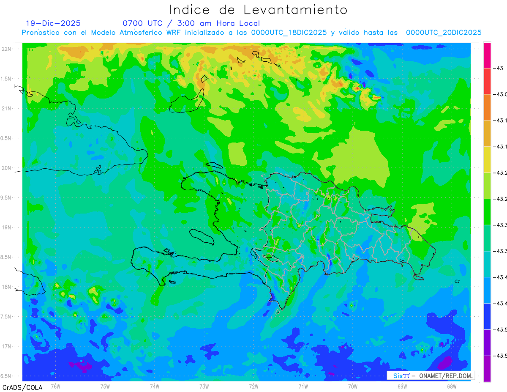This screenshot has width=507, height=392.
Task: Pick the pure green legend swatch
Action: 487,212
